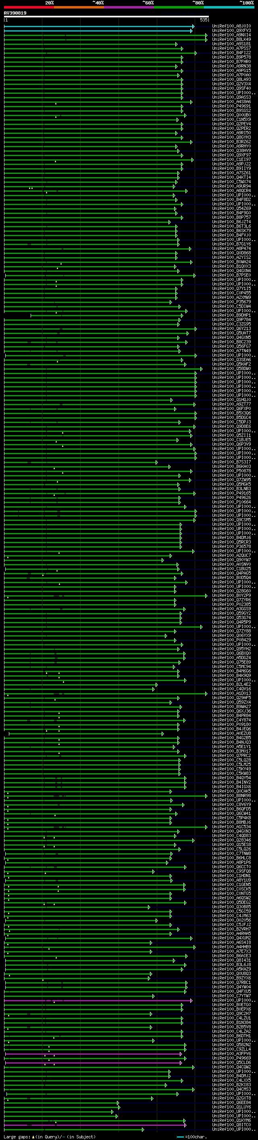This screenshot has width=258, height=1140.
Task: Select label UniRef100_C1EI97
Action: (231, 159)
